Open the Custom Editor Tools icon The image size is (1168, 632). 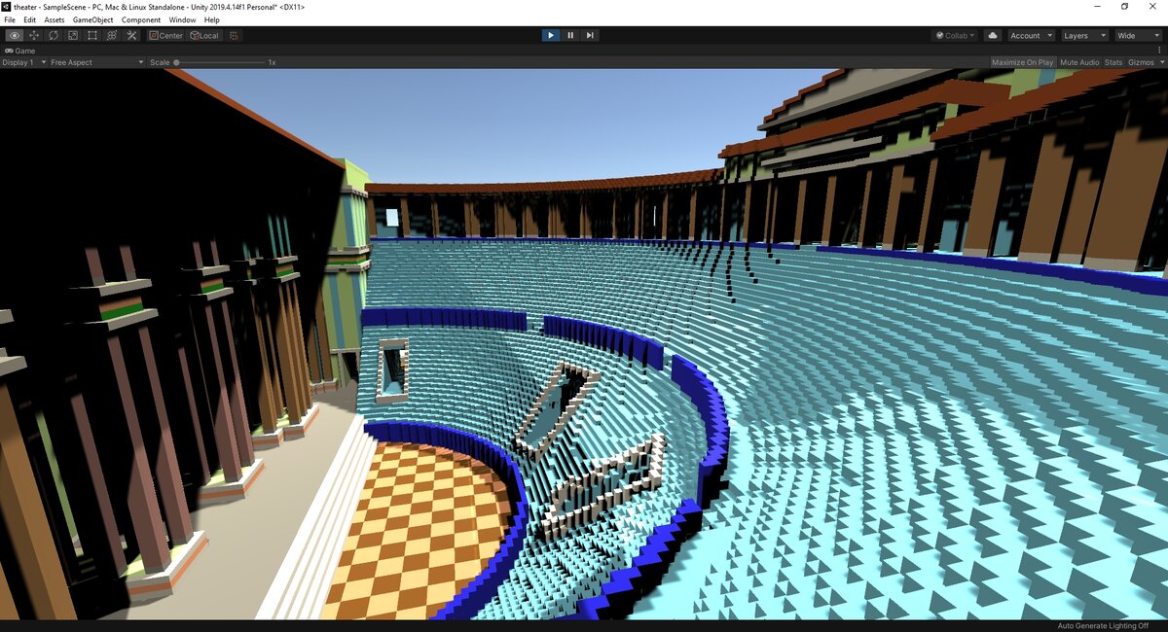coord(130,35)
